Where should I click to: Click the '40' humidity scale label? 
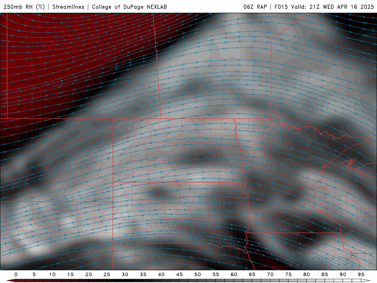point(161,275)
